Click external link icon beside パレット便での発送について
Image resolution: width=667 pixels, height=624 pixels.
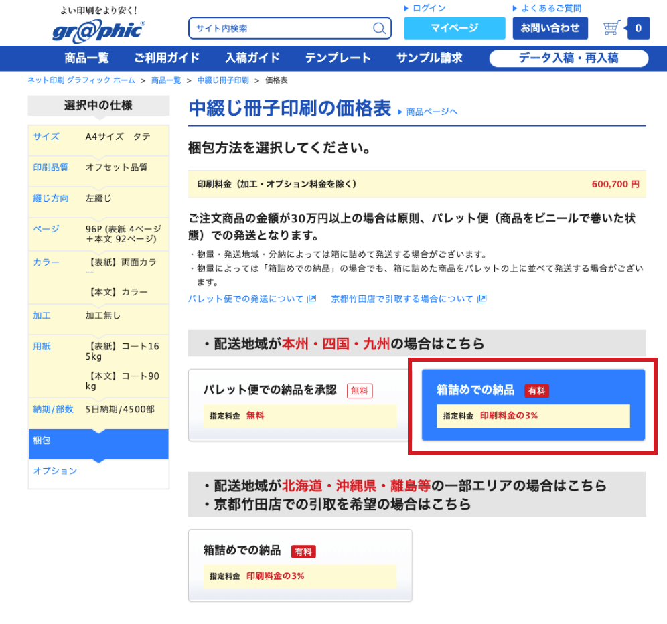(x=311, y=299)
